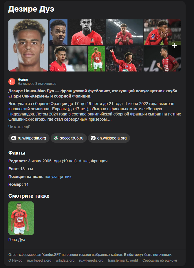Open the soccer365.ru source chip
This screenshot has height=268, width=194.
pyautogui.click(x=69, y=138)
